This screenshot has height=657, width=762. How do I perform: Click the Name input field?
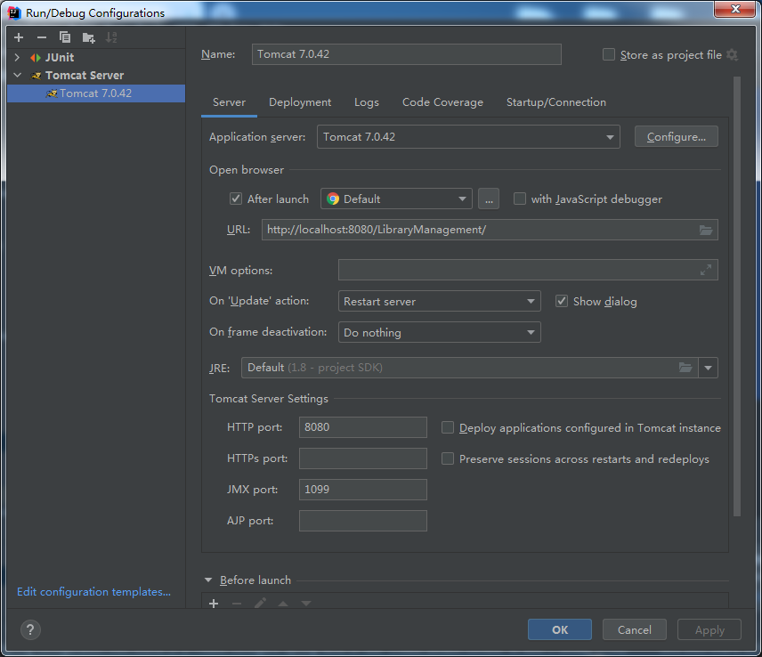click(x=407, y=54)
